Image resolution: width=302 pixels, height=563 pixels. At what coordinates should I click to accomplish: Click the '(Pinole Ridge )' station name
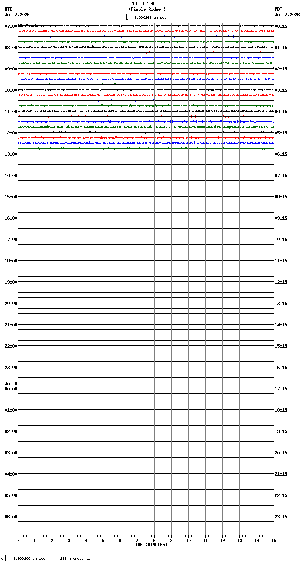[147, 9]
